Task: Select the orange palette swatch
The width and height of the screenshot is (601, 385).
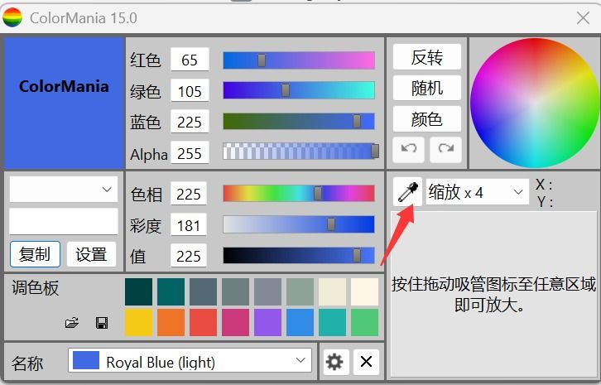Action: pyautogui.click(x=171, y=323)
